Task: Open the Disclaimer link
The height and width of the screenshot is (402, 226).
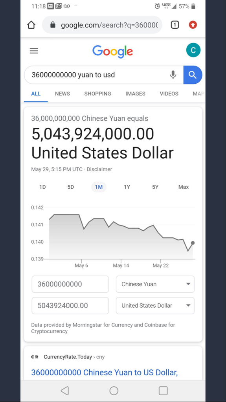Action: pos(99,169)
